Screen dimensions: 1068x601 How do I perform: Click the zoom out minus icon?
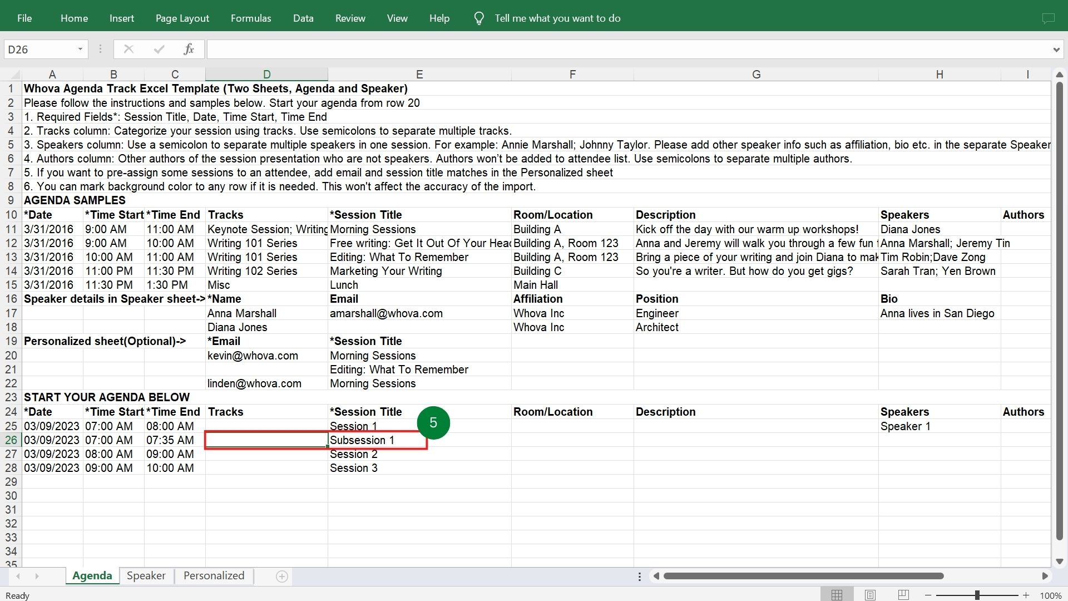(928, 595)
